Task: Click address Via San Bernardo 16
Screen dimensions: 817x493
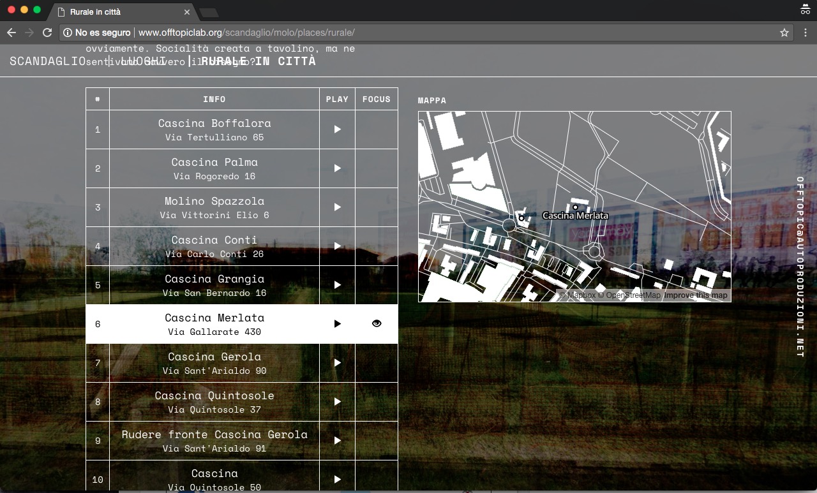Action: [x=214, y=293]
